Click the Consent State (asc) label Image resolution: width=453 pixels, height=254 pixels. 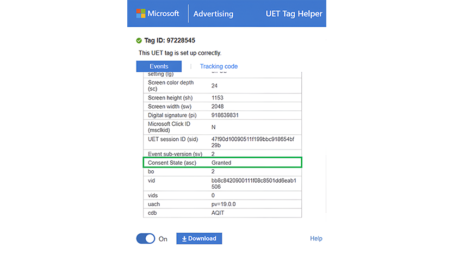point(172,163)
